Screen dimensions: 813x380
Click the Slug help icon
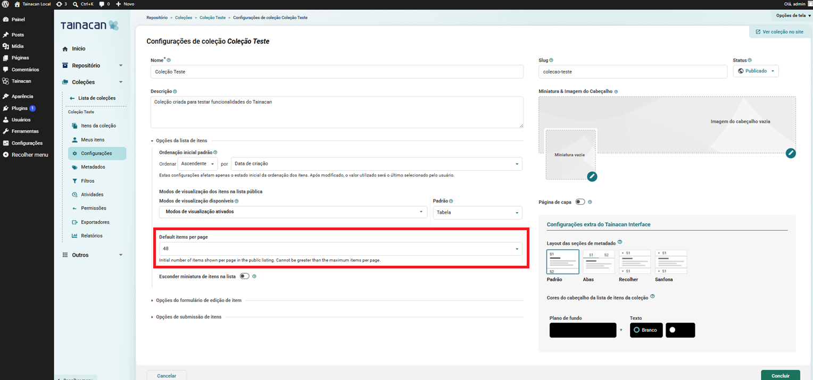point(551,60)
